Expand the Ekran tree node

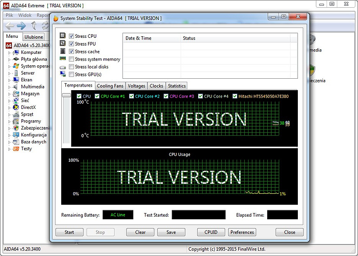[x=9, y=80]
